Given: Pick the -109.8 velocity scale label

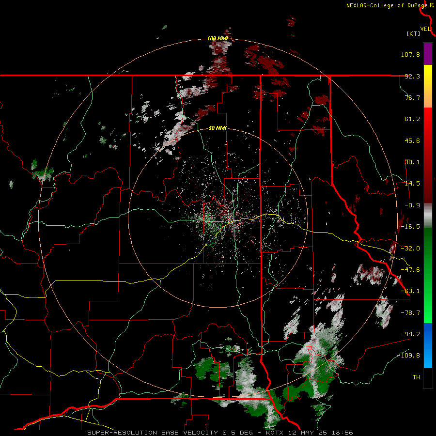Looking at the screenshot, I should [x=408, y=356].
